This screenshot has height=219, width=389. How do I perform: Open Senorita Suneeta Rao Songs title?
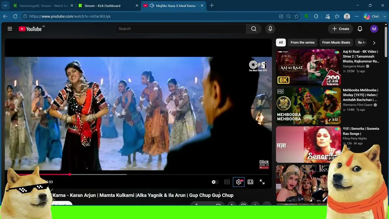click(x=361, y=131)
